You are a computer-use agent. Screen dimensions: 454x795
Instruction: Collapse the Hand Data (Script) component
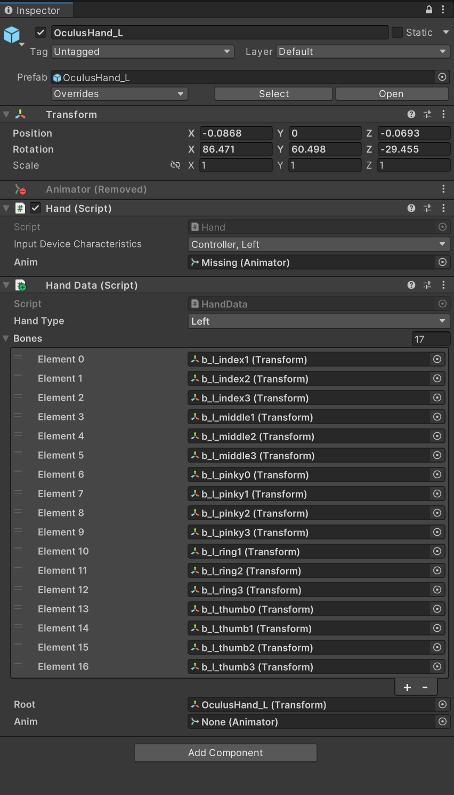(6, 285)
